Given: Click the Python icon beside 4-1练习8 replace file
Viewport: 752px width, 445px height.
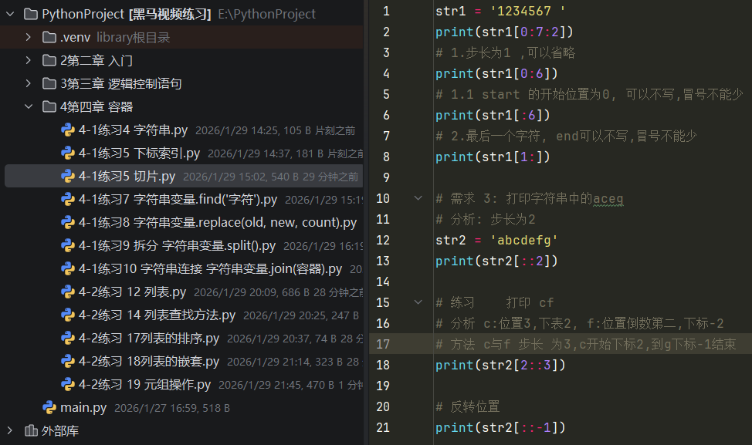Looking at the screenshot, I should point(69,222).
